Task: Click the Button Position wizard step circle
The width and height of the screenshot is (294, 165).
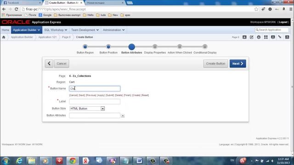Action: pos(108,47)
